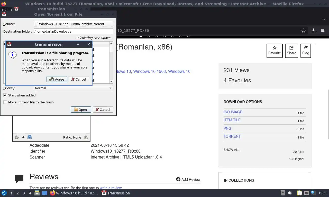Screen dimensions: 329x197
Task: Click SHOW ALL download files
Action: point(231,150)
